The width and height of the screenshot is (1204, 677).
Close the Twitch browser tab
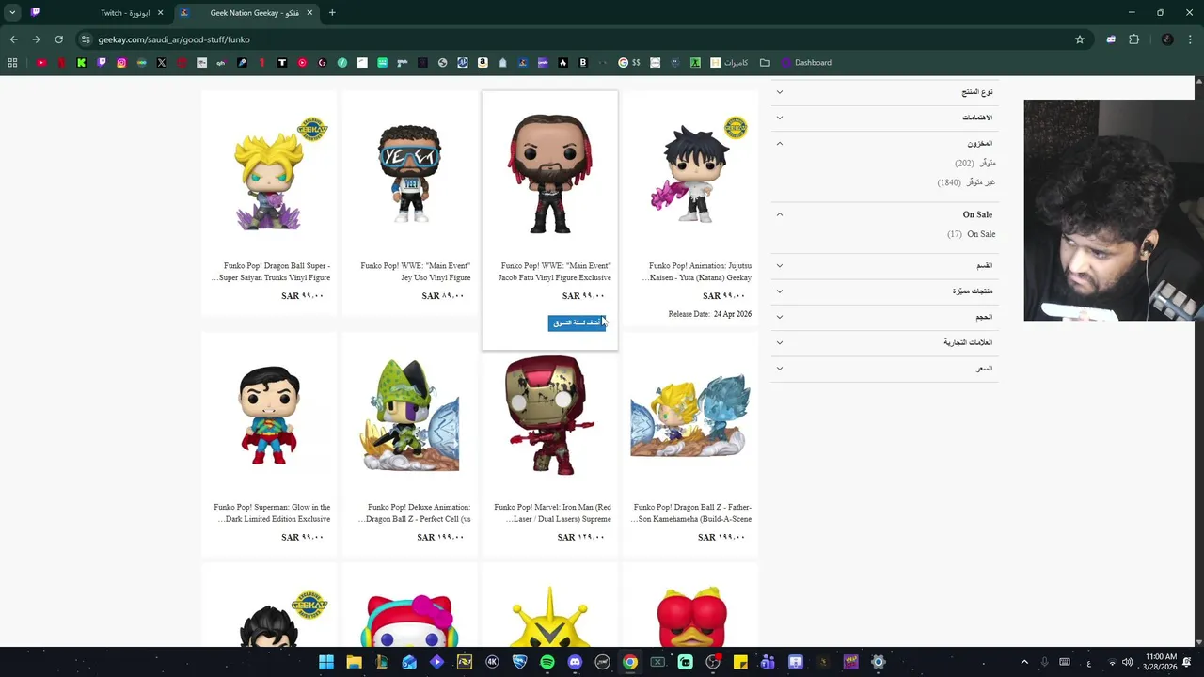point(161,13)
